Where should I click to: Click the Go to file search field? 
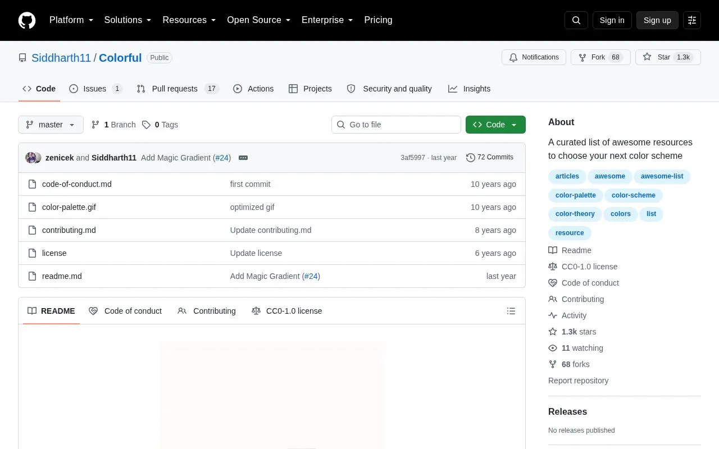tap(396, 125)
